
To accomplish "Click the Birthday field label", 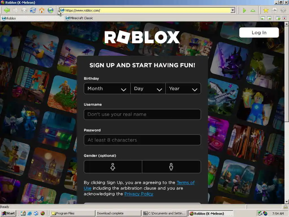I will coord(91,79).
